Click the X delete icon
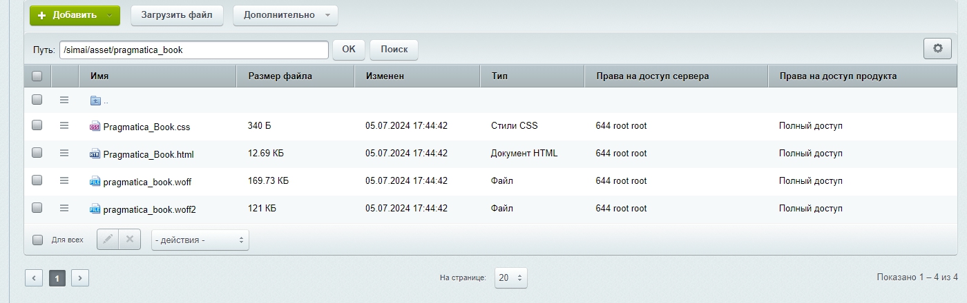Screen dimensions: 967x303 129,240
